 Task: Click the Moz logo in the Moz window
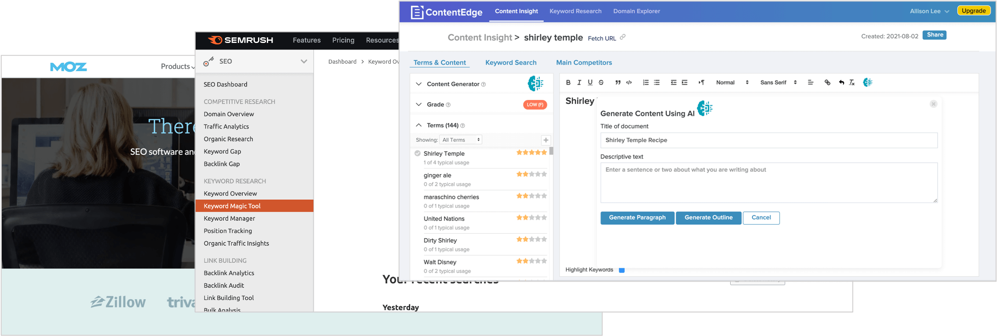click(x=69, y=67)
